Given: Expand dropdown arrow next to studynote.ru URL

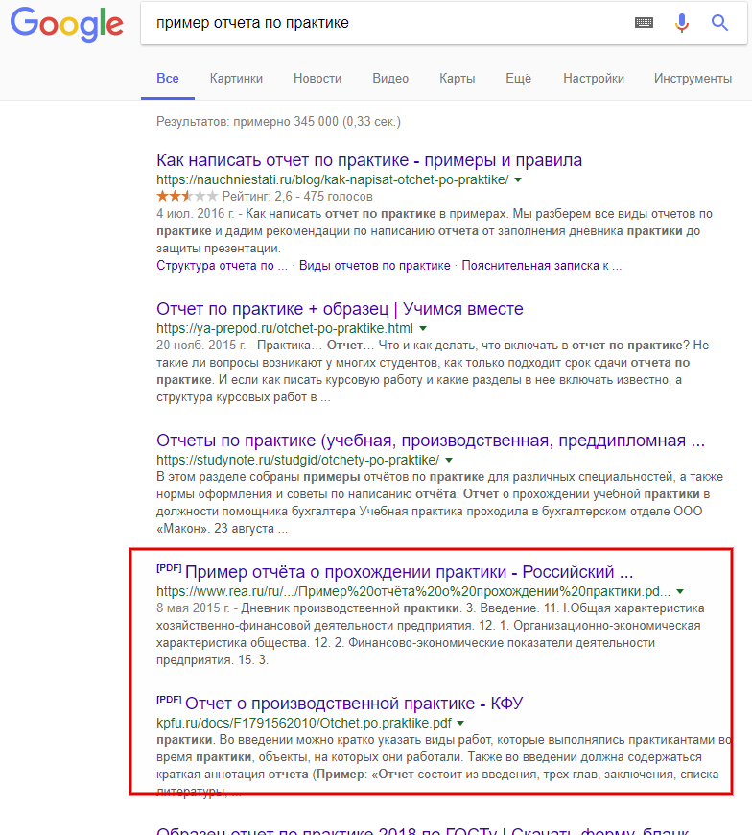Looking at the screenshot, I should (449, 460).
